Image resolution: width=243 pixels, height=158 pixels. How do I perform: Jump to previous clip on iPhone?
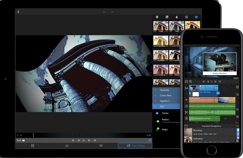[204, 82]
